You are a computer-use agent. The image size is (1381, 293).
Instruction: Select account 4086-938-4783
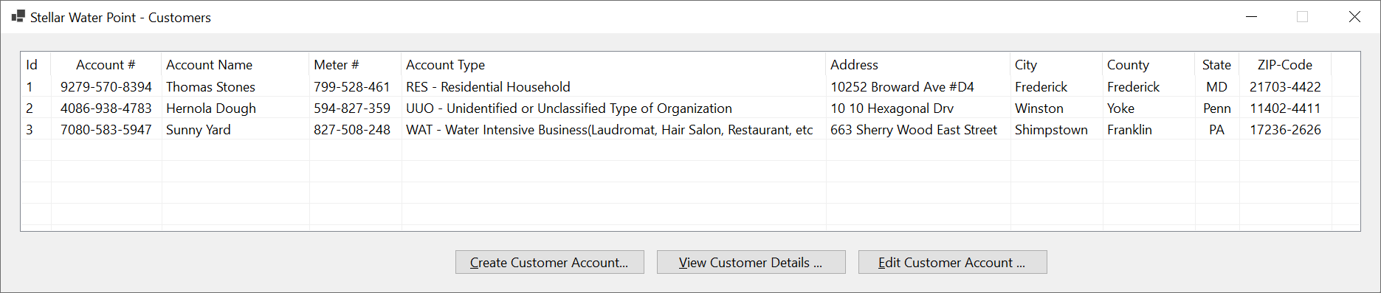pyautogui.click(x=106, y=108)
